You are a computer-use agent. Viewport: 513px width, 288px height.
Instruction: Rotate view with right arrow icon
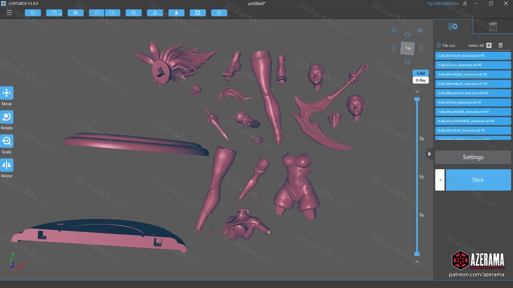pyautogui.click(x=421, y=48)
